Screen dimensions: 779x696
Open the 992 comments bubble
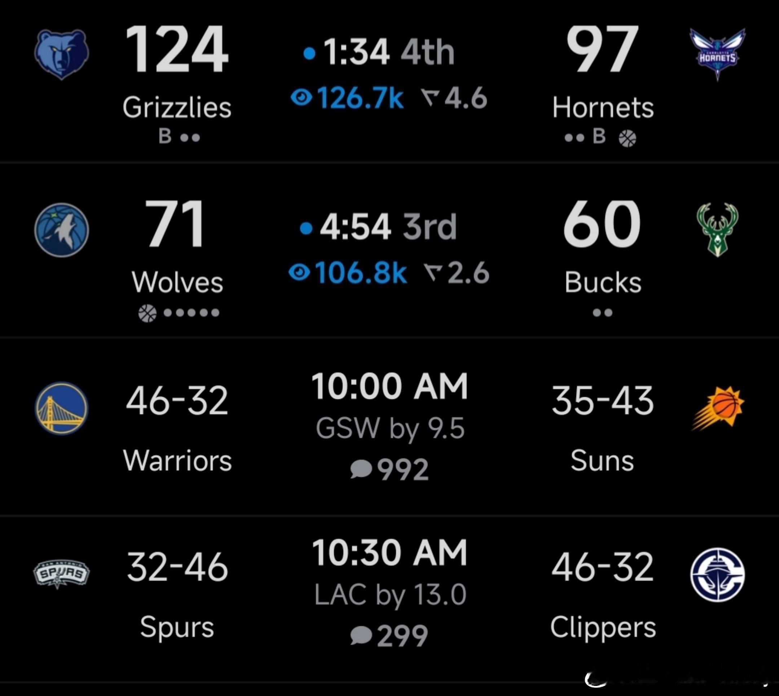point(361,469)
